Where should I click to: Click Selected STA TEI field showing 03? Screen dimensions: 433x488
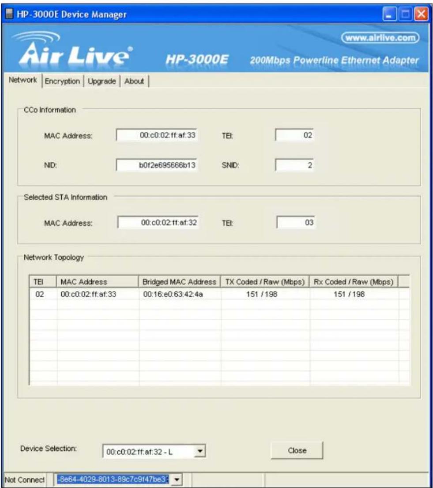(x=296, y=222)
